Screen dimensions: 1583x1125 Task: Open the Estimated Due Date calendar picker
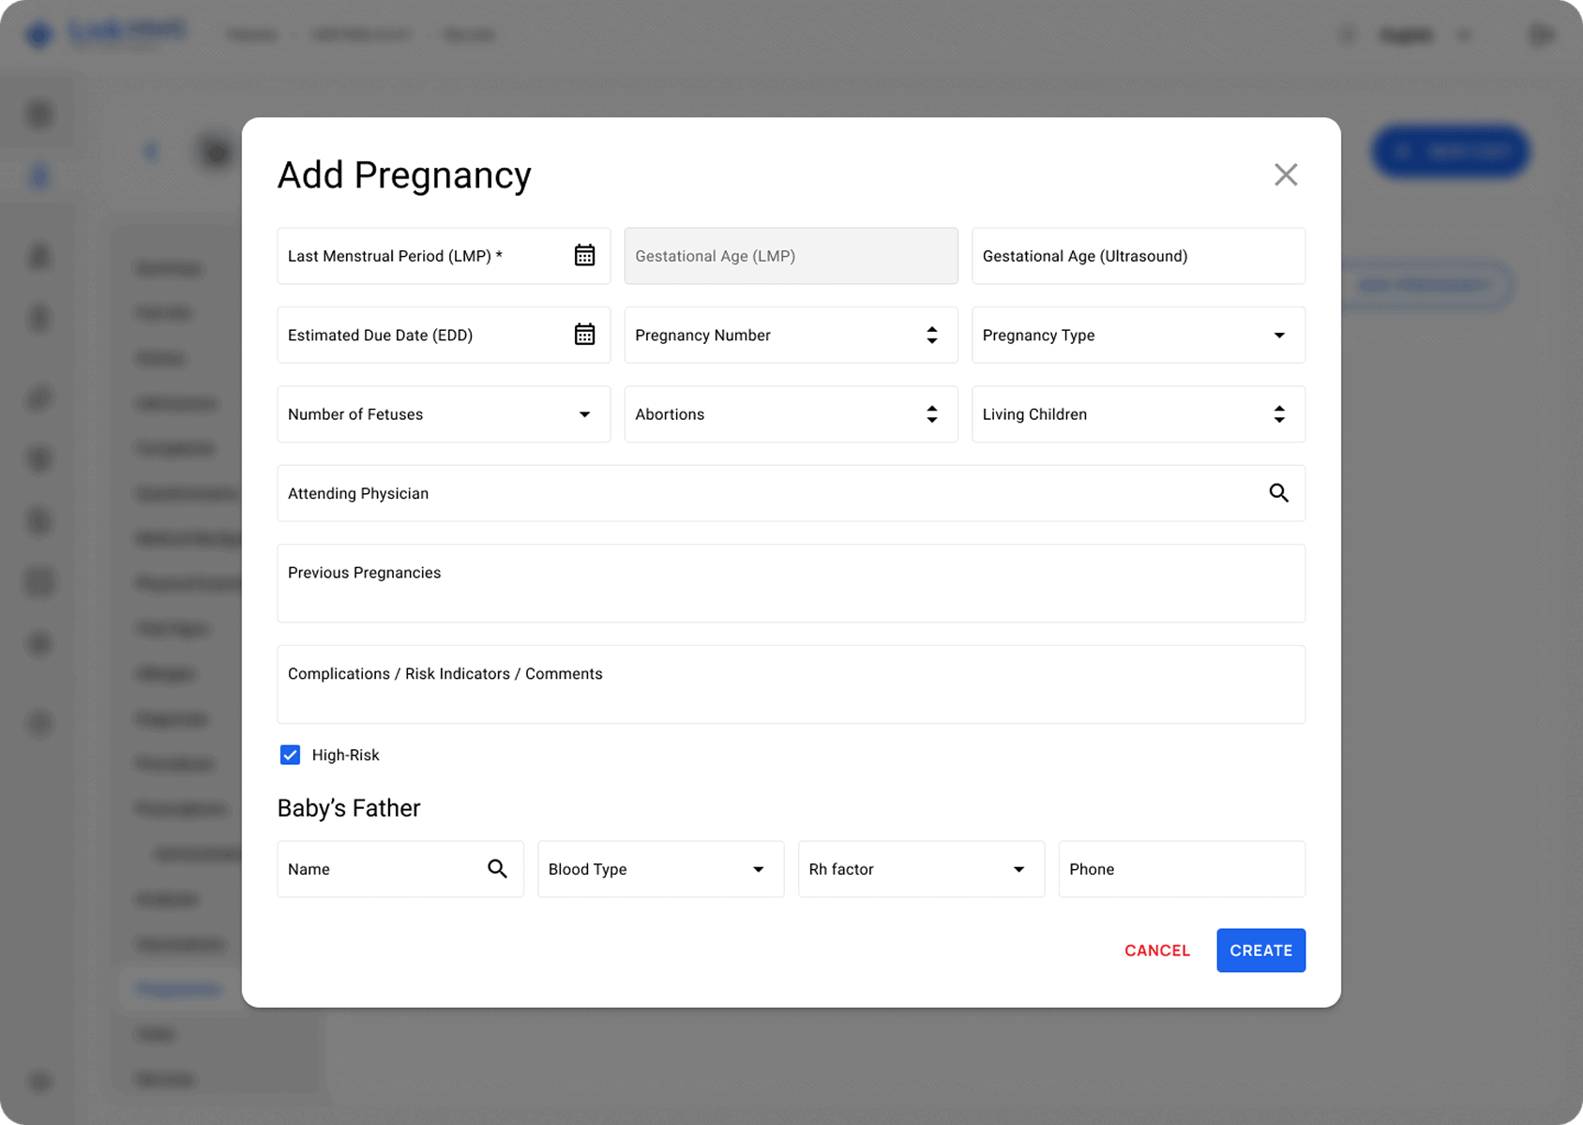coord(584,335)
